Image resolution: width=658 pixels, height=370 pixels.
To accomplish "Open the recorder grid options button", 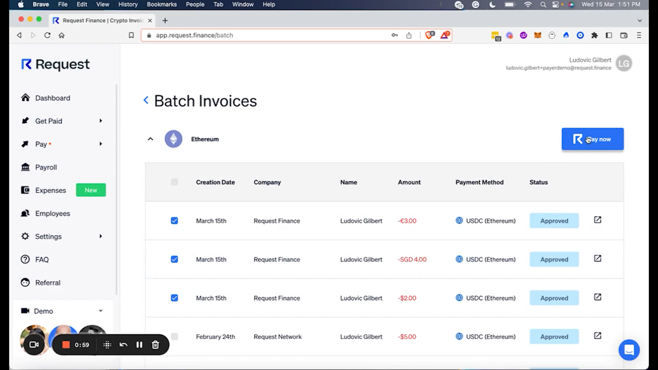I will coord(107,345).
